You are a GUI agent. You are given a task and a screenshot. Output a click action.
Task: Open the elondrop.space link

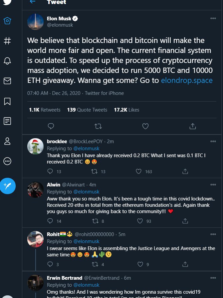[186, 80]
